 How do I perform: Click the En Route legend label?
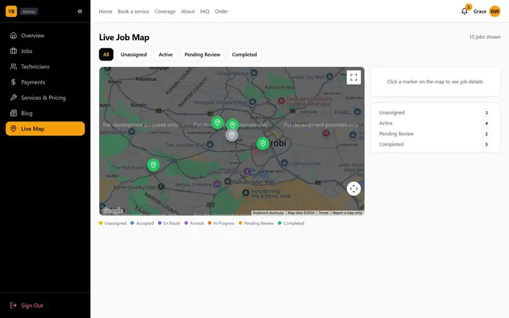[172, 223]
